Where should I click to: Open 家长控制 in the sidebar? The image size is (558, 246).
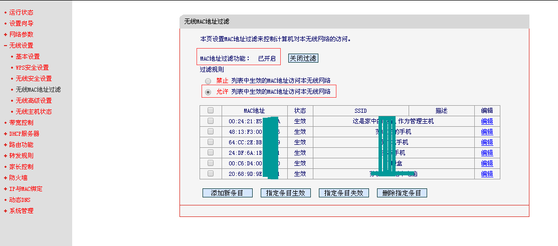click(x=22, y=167)
